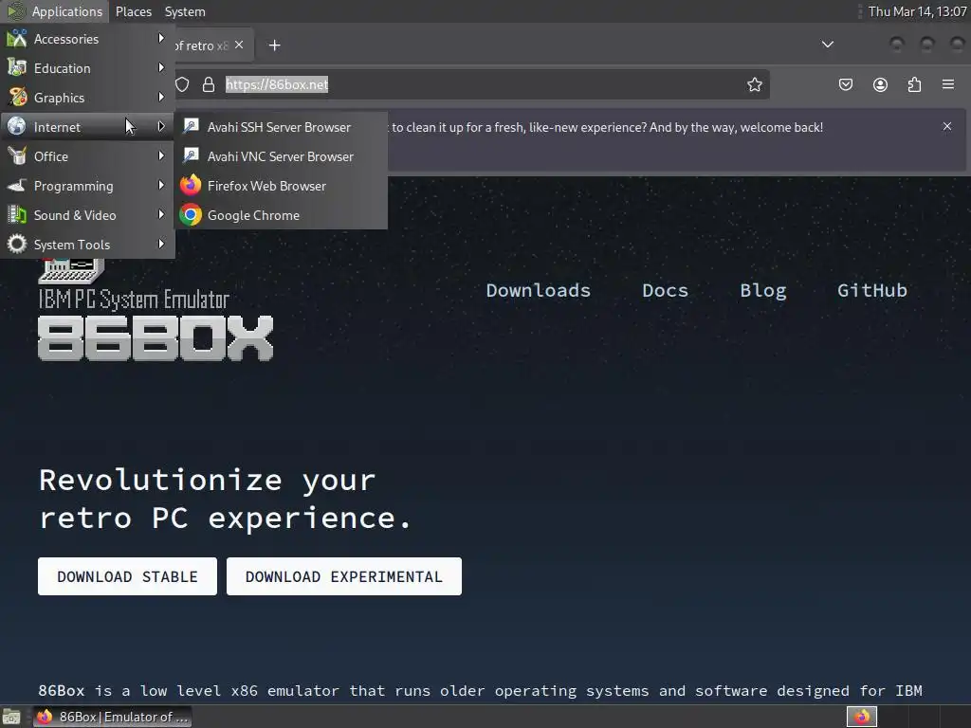This screenshot has height=728, width=971.
Task: Click the show desktop icon in bottom panel
Action: pyautogui.click(x=11, y=717)
